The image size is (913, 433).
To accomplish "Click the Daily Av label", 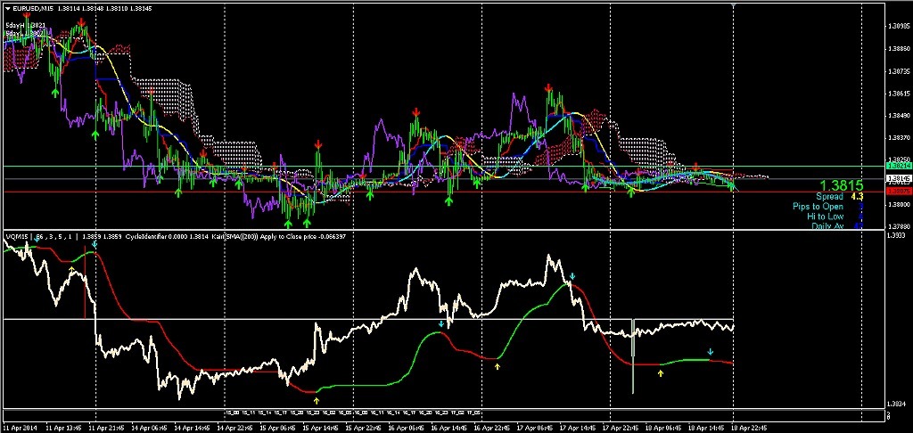I will tap(827, 225).
